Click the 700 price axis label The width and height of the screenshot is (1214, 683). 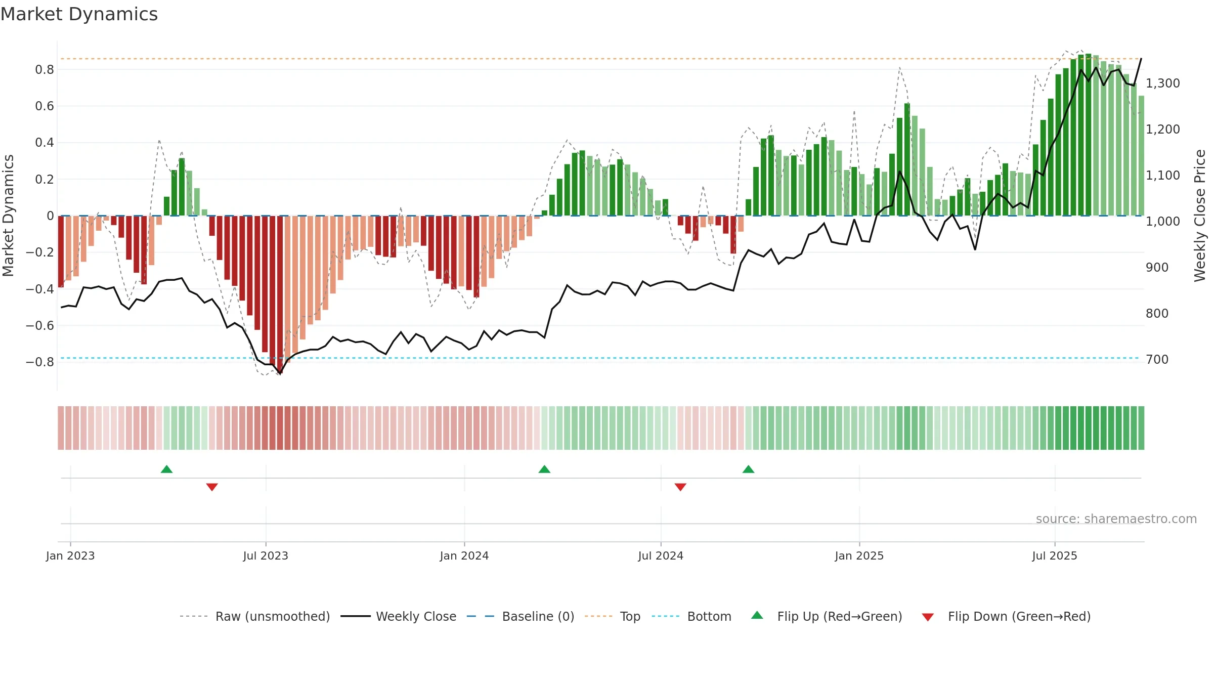1157,359
